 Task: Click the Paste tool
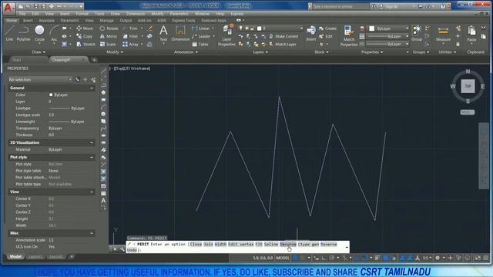tap(471, 34)
